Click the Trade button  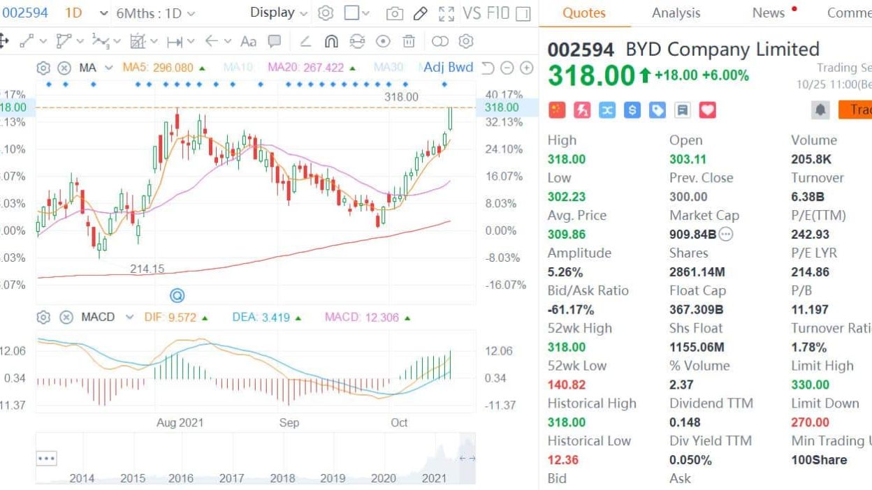pos(855,110)
